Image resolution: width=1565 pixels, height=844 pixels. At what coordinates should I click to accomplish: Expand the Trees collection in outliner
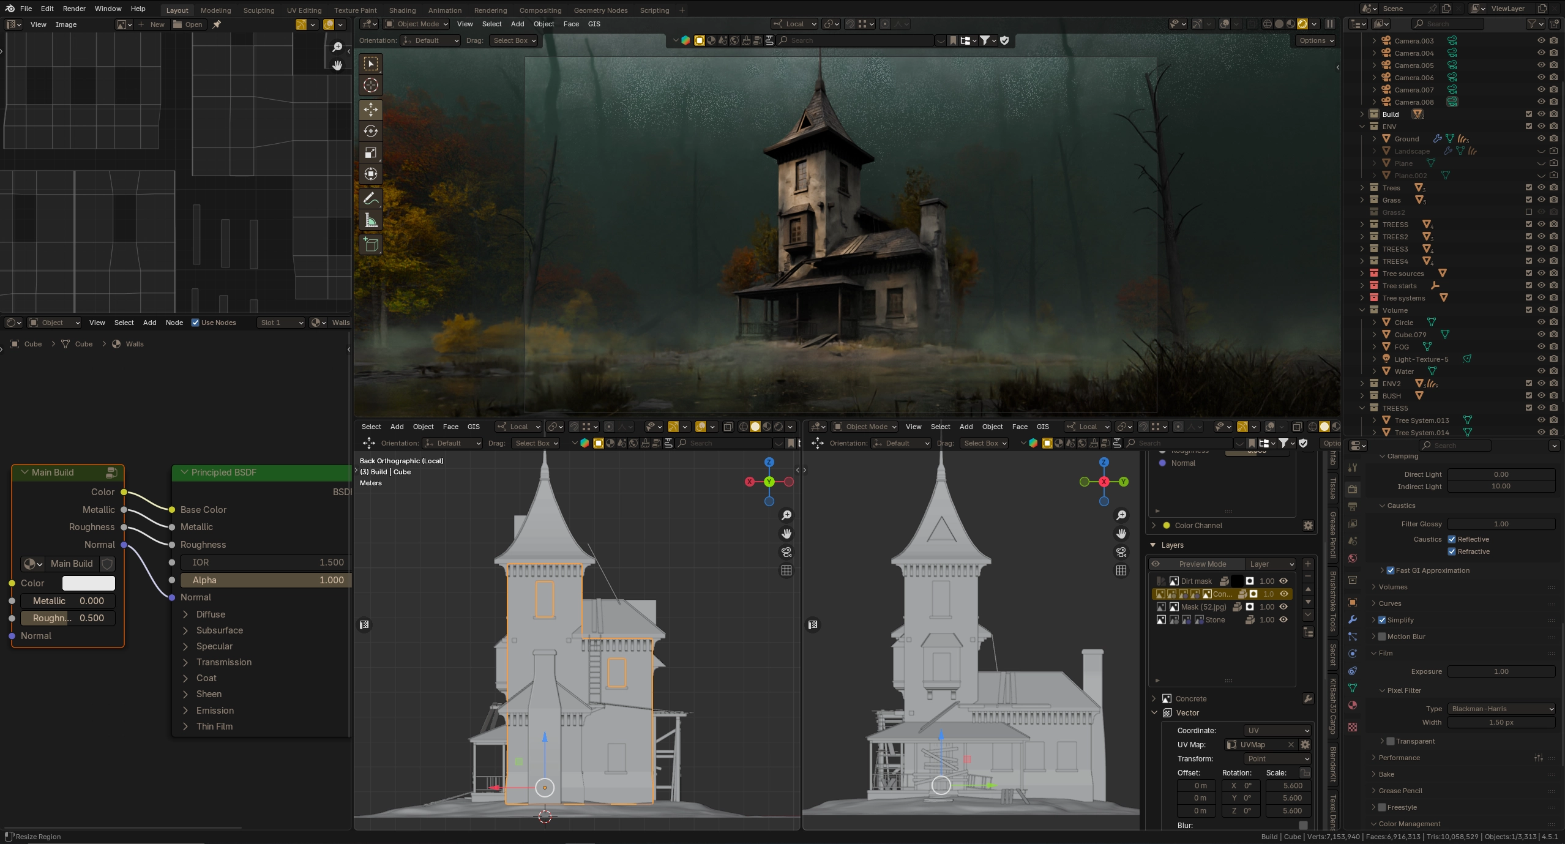click(x=1362, y=188)
